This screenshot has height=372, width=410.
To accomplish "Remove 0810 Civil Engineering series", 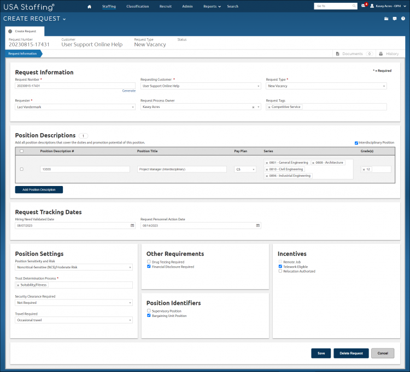I will pos(267,170).
